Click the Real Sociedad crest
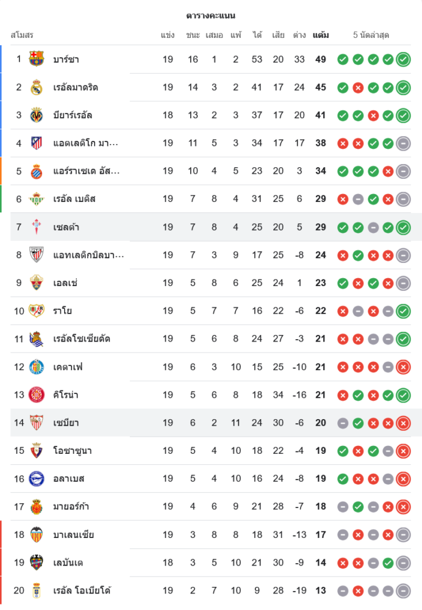 point(37,339)
